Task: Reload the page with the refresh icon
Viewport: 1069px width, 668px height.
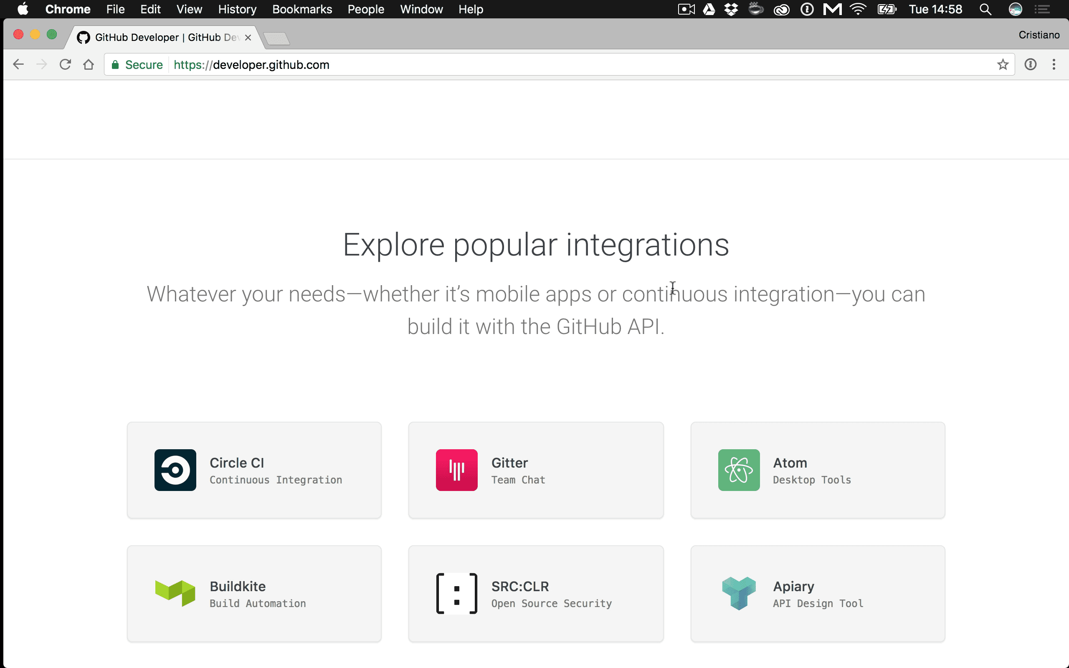Action: click(x=65, y=64)
